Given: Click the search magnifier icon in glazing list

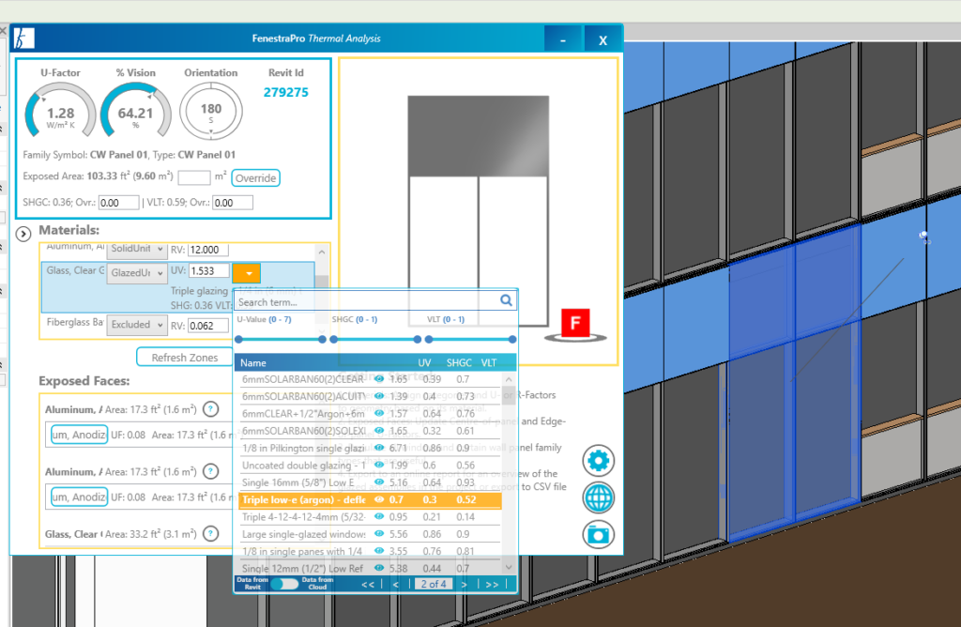Looking at the screenshot, I should [506, 300].
